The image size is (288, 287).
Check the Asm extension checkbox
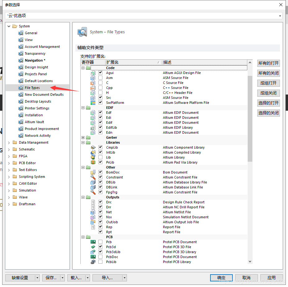(x=100, y=78)
